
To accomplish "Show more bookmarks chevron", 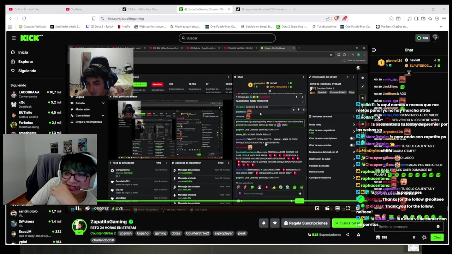I will click(441, 26).
